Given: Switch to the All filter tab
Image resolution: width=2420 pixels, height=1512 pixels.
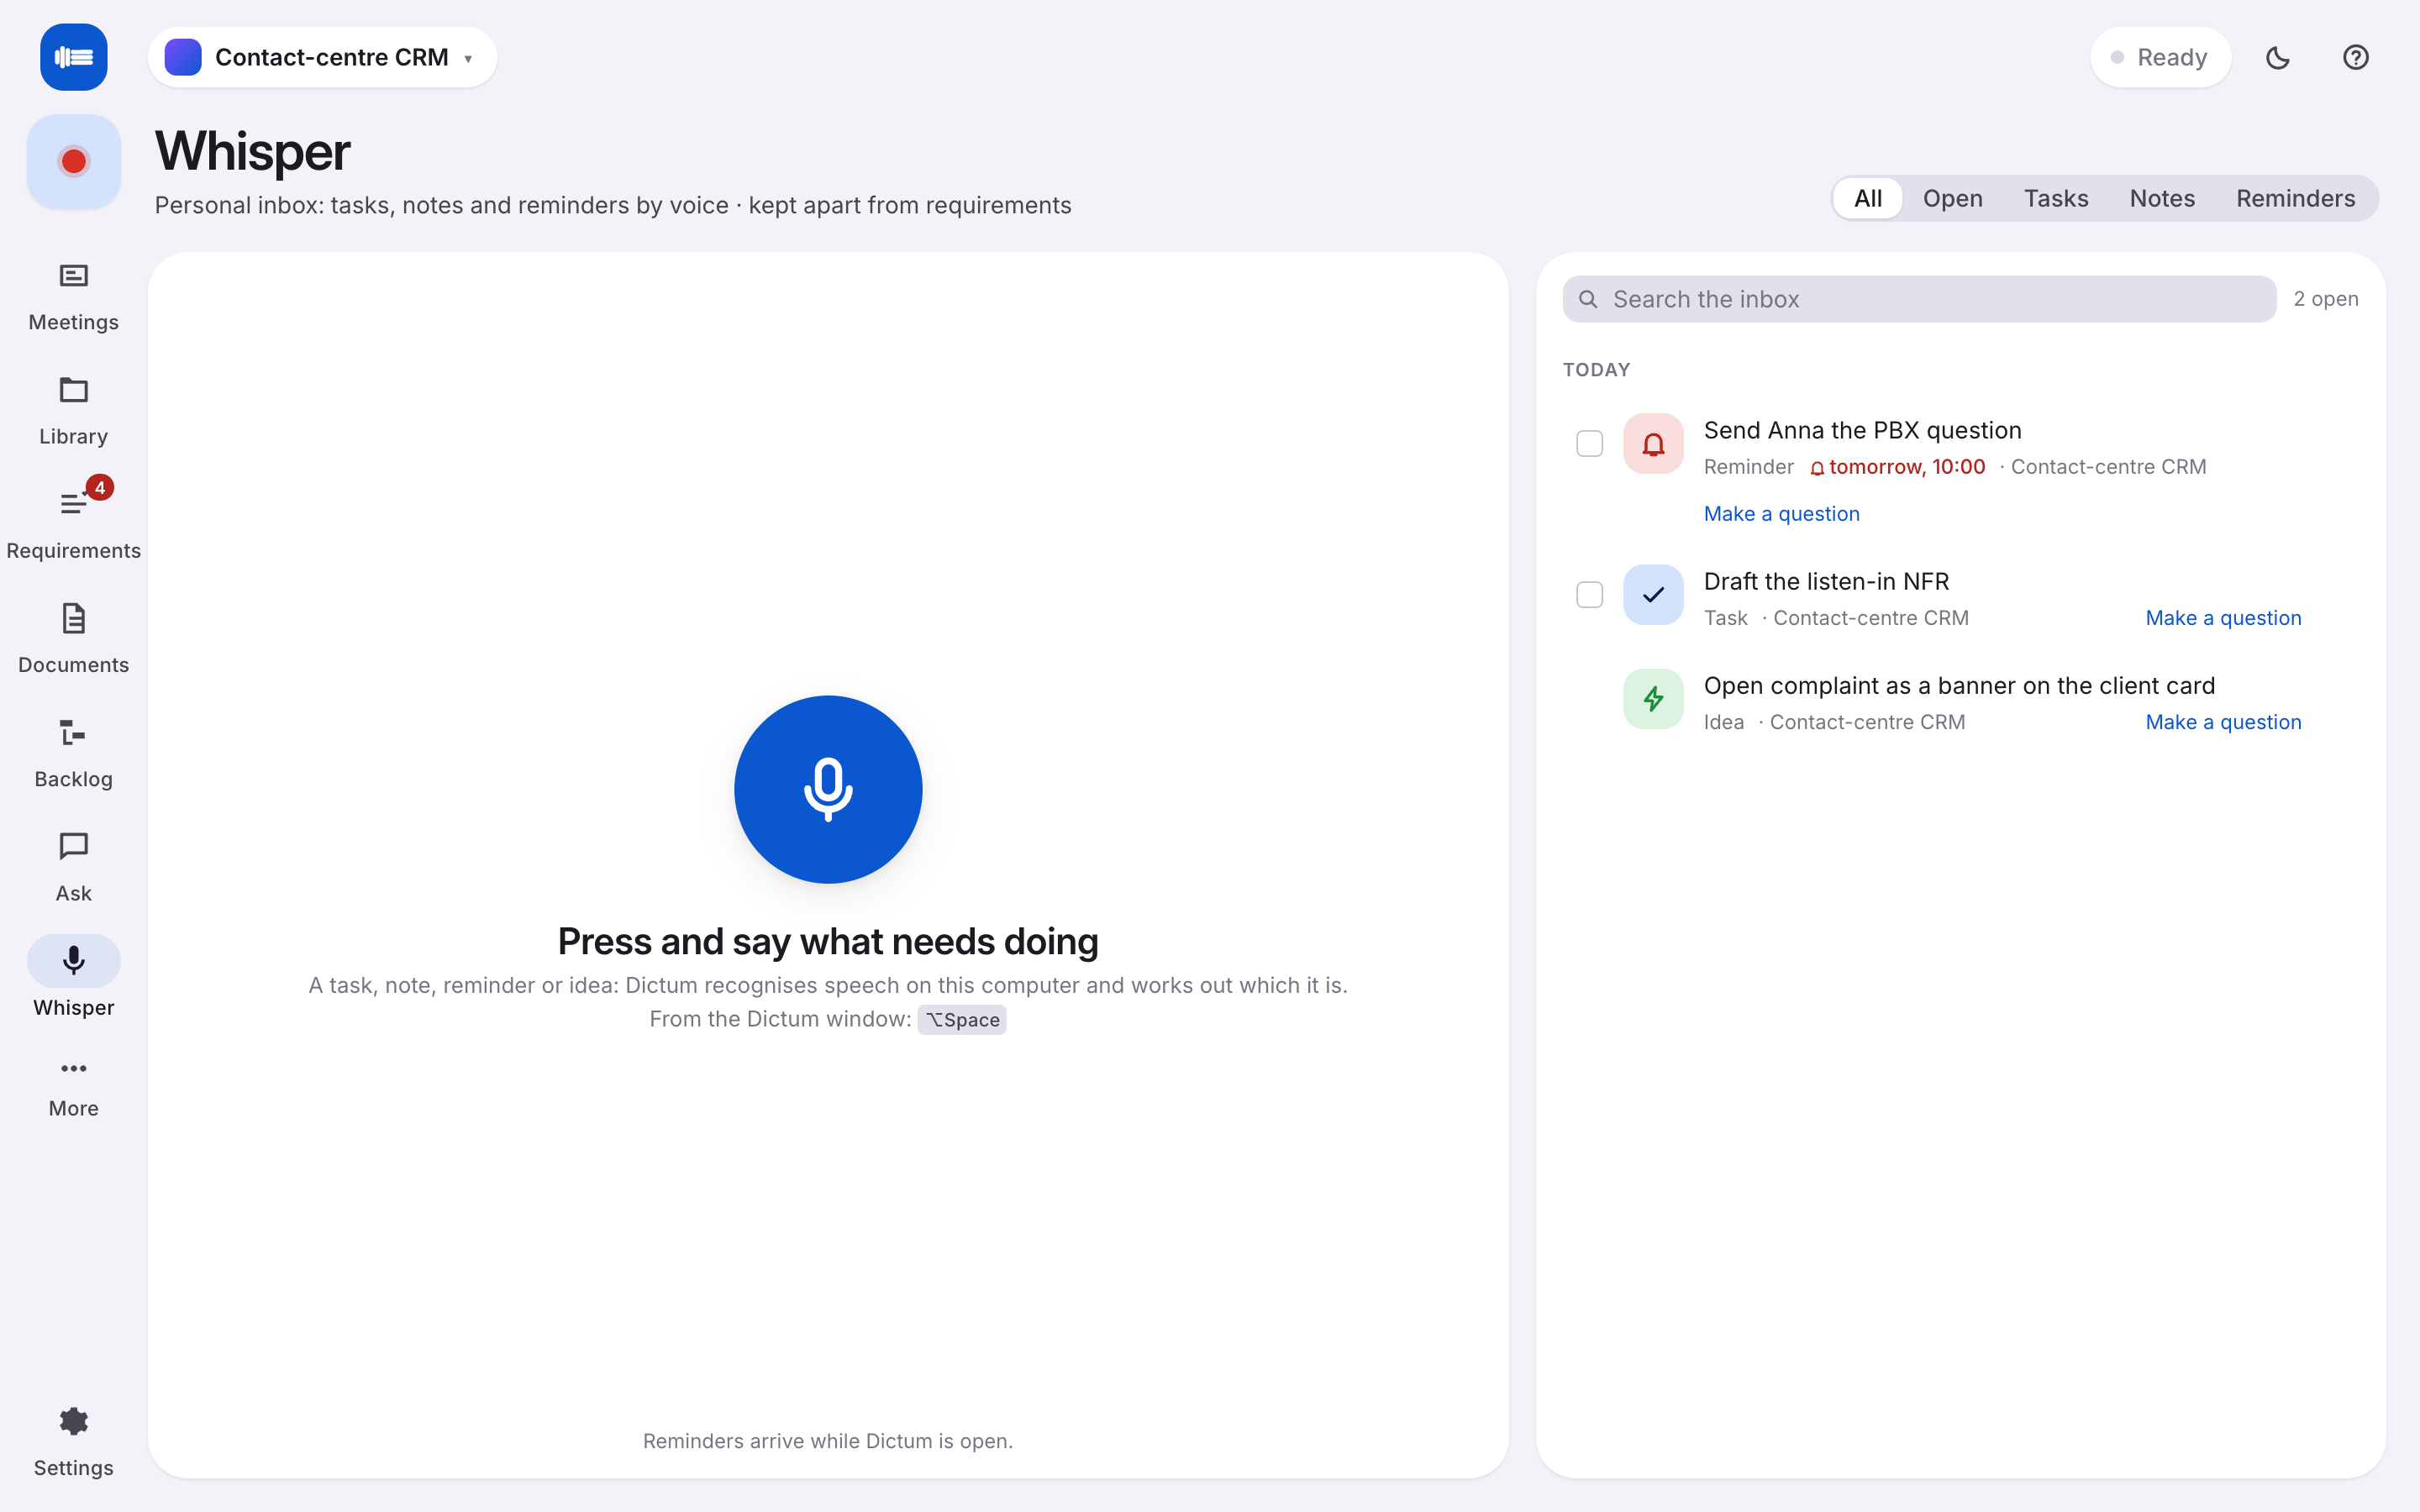Looking at the screenshot, I should tap(1867, 198).
